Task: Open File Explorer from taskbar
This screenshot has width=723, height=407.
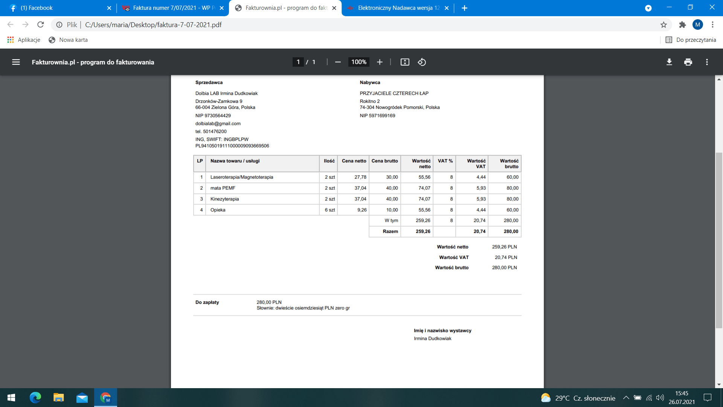Action: tap(59, 398)
